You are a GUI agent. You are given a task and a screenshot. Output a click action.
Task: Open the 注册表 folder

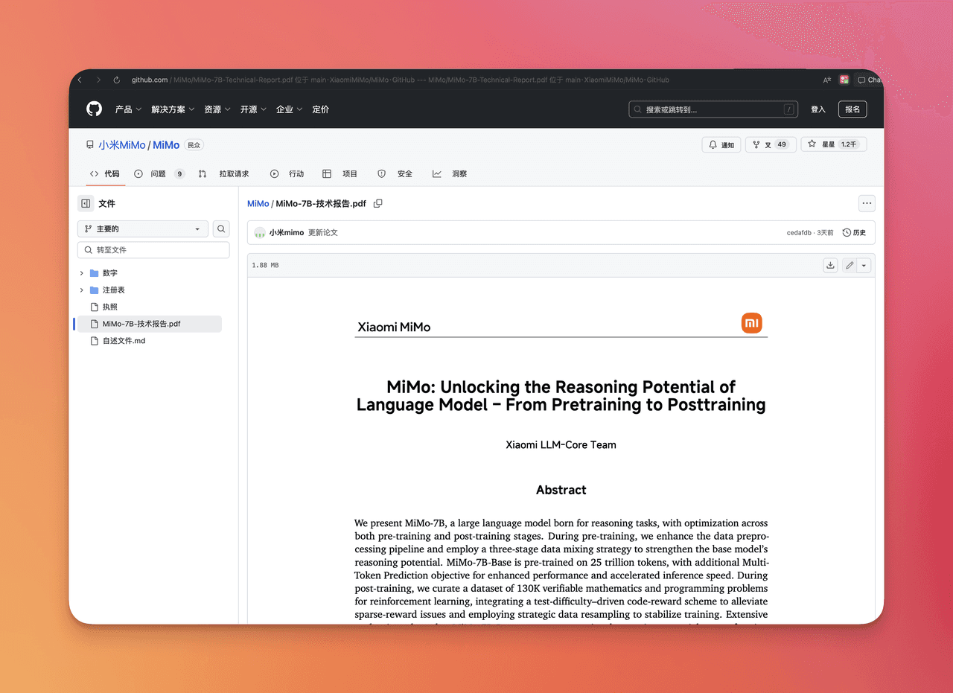pos(114,290)
